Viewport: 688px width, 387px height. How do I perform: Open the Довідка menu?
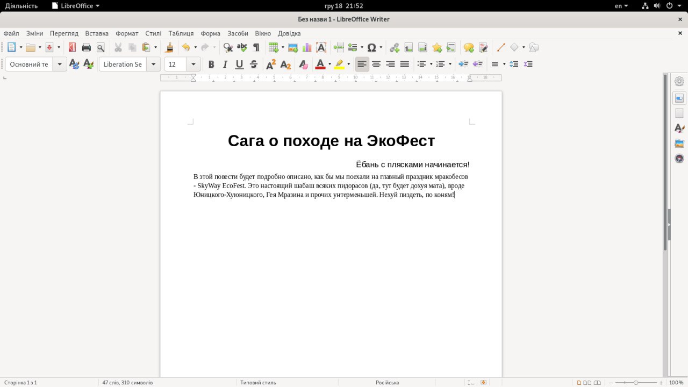pos(289,33)
